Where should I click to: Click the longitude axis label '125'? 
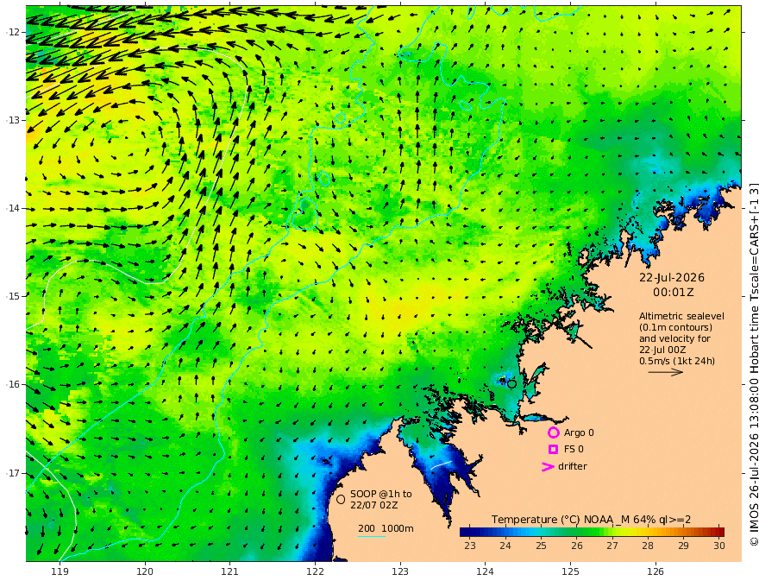(x=570, y=572)
